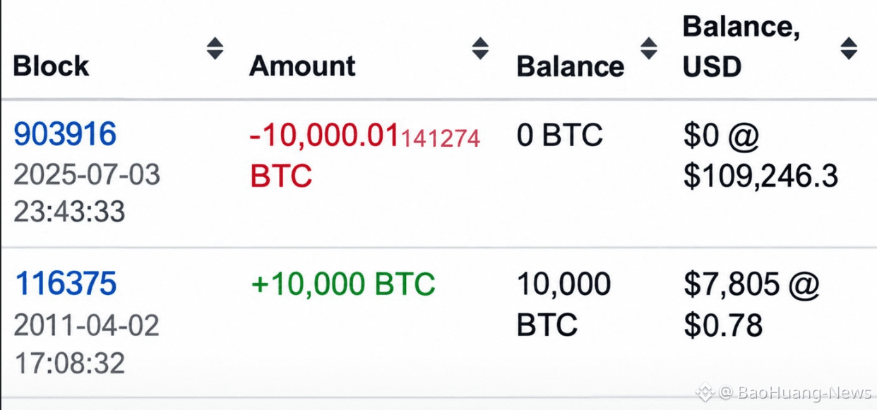This screenshot has width=877, height=410.
Task: Select the red -10,000.01141274 BTC amount
Action: click(365, 155)
